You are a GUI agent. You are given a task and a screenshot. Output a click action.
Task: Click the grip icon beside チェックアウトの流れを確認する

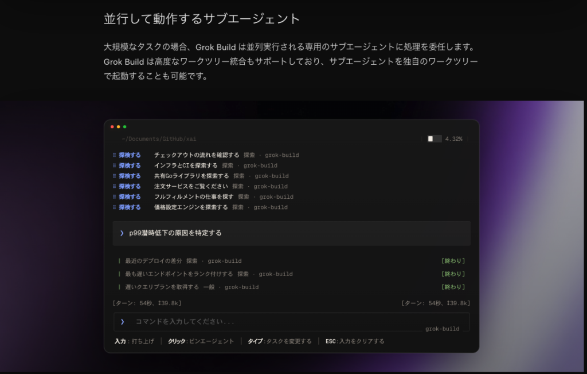pos(114,155)
